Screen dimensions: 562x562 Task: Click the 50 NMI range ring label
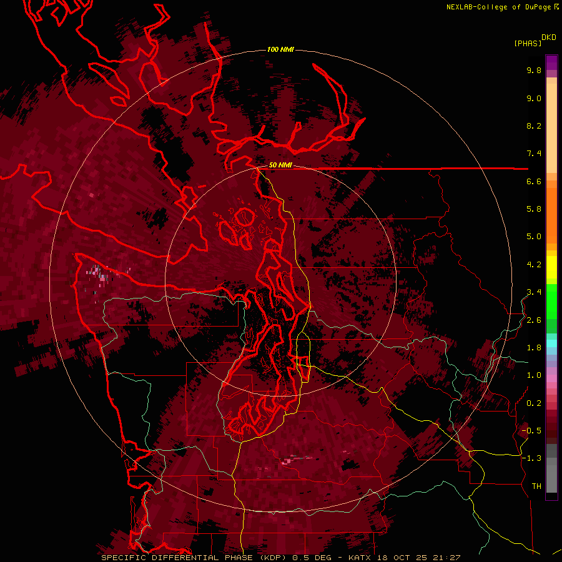280,165
